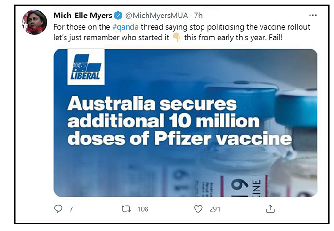334x231 pixels.
Task: Open Mich-Elle Myers' profile picture
Action: coord(34,22)
